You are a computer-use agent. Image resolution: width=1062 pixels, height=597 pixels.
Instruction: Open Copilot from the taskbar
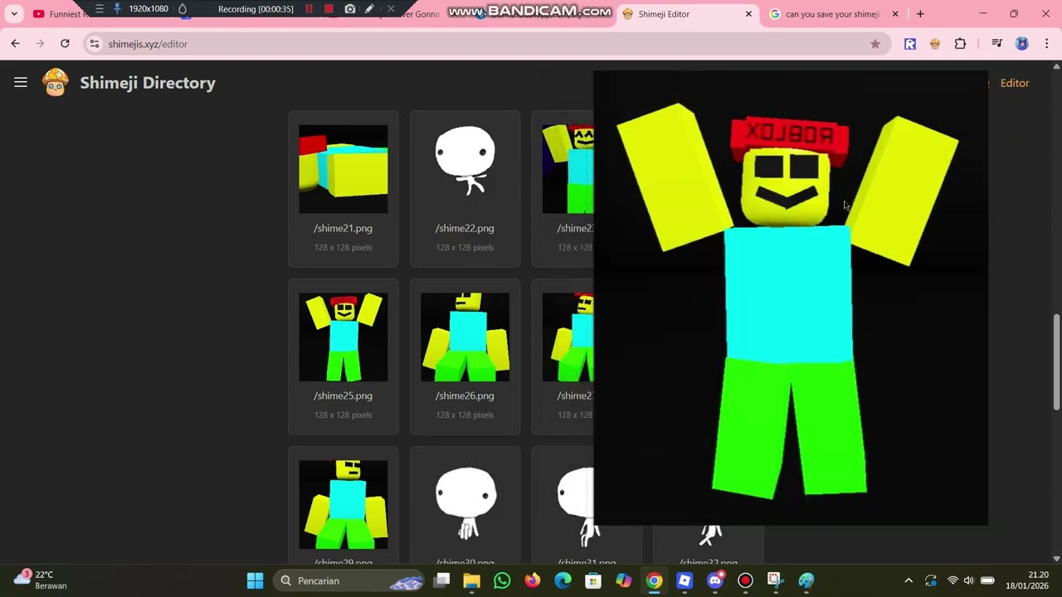coord(624,580)
